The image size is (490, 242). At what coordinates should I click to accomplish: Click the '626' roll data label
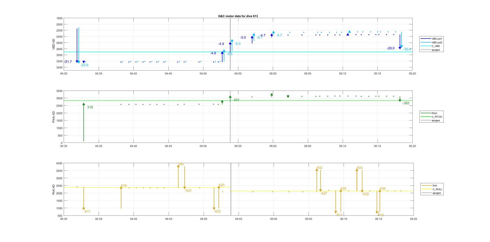(383, 189)
